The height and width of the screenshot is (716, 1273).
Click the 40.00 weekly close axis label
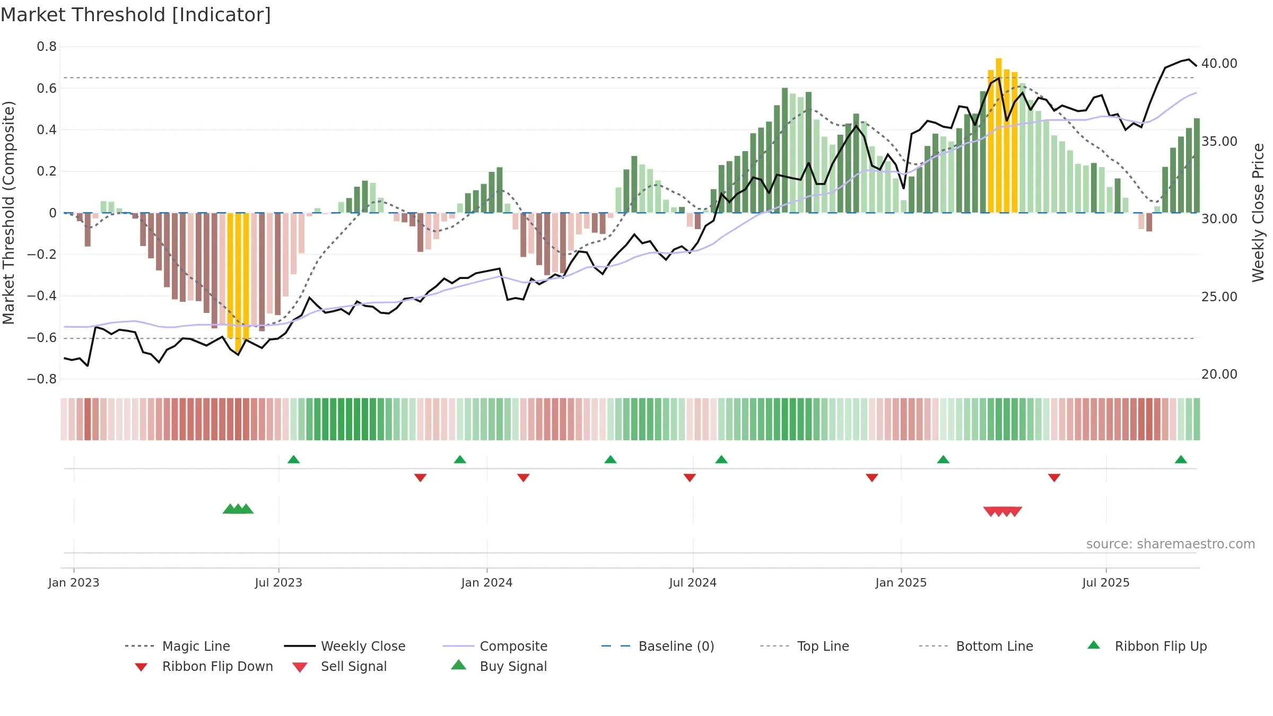1219,64
